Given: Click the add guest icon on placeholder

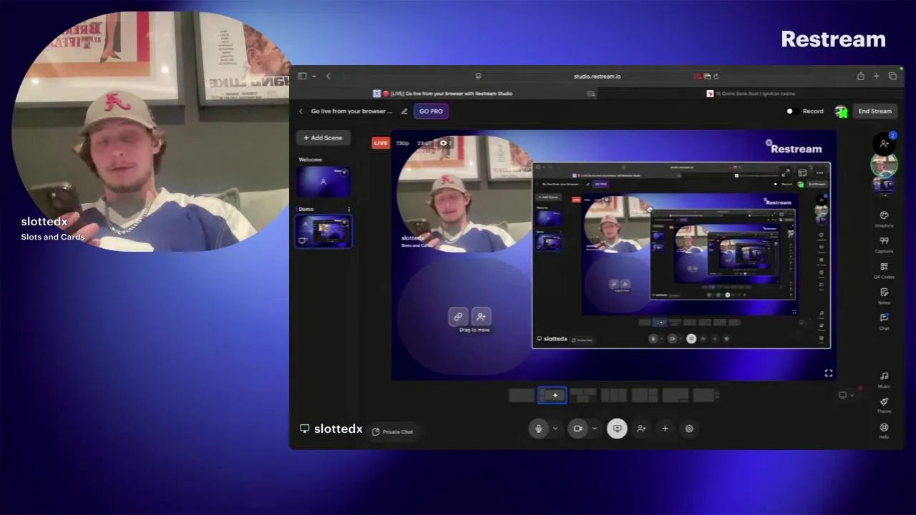Looking at the screenshot, I should pyautogui.click(x=481, y=317).
